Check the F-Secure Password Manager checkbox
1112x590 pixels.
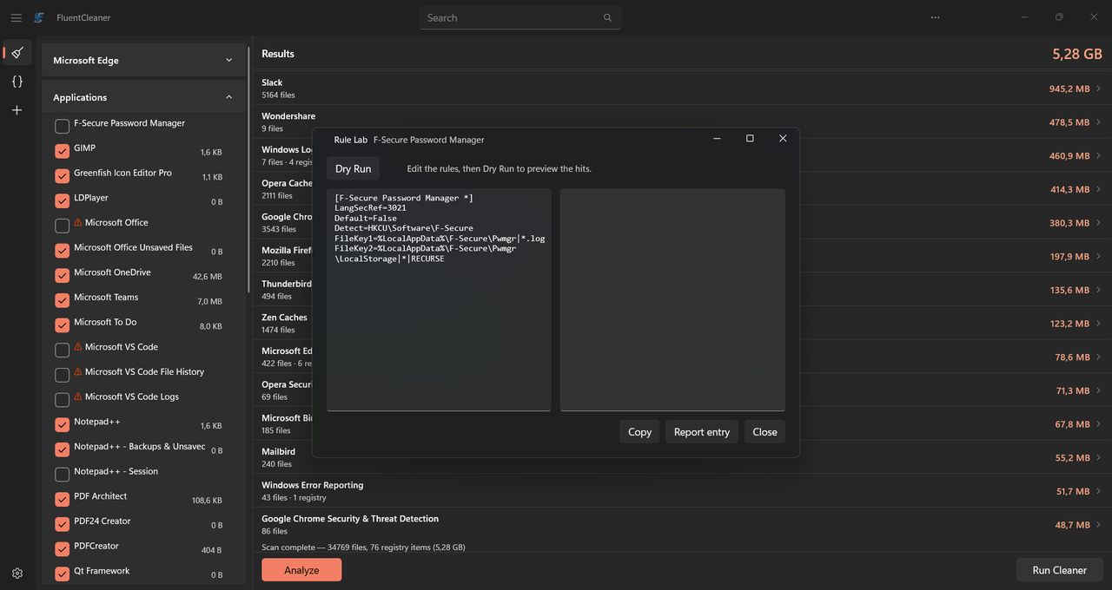coord(62,126)
